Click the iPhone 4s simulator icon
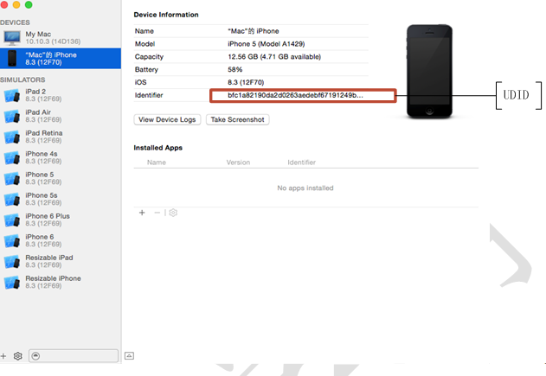 (12, 157)
